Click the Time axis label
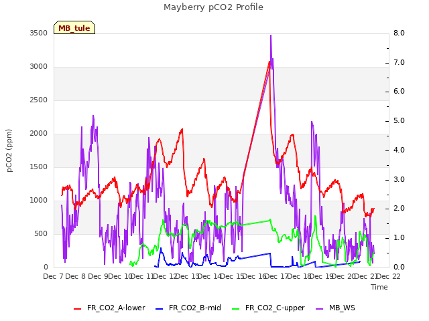Image resolution: width=429 pixels, height=321 pixels. [x=379, y=287]
